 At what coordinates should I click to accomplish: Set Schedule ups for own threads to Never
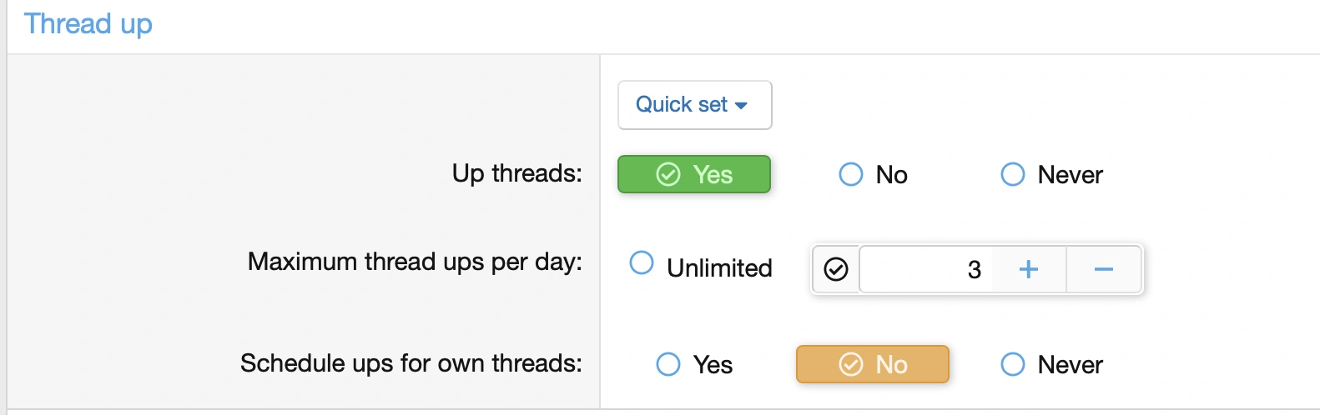1013,364
